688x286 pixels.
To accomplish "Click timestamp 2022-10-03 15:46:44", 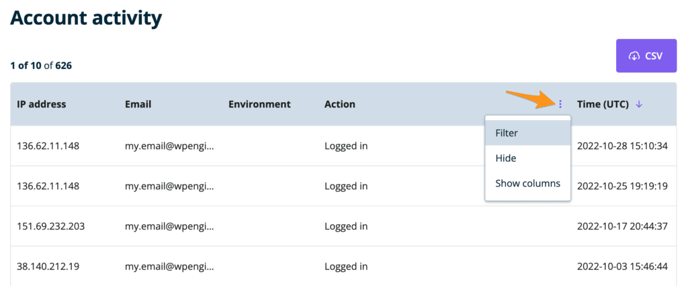I will [x=622, y=267].
